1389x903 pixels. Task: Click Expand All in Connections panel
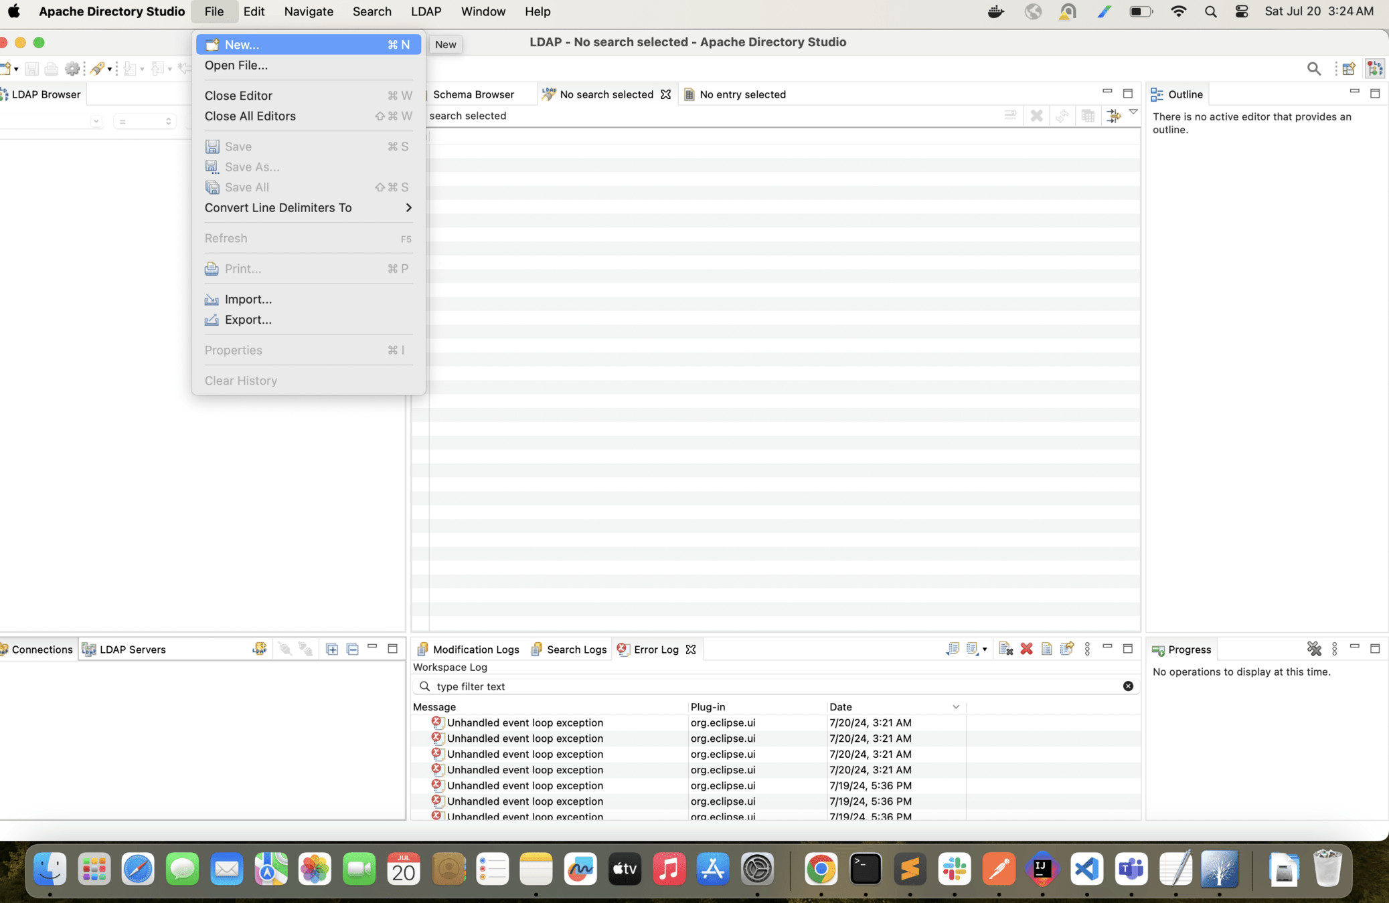click(332, 649)
